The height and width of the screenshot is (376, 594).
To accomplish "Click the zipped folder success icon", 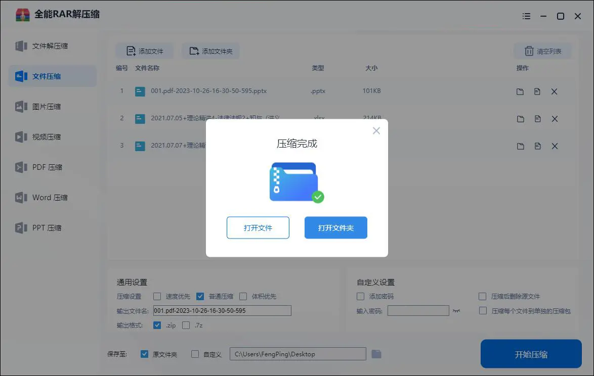I will (x=296, y=183).
